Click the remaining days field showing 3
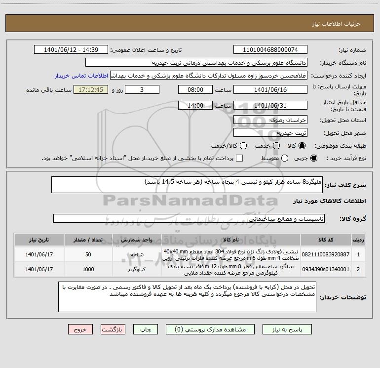 (142, 89)
